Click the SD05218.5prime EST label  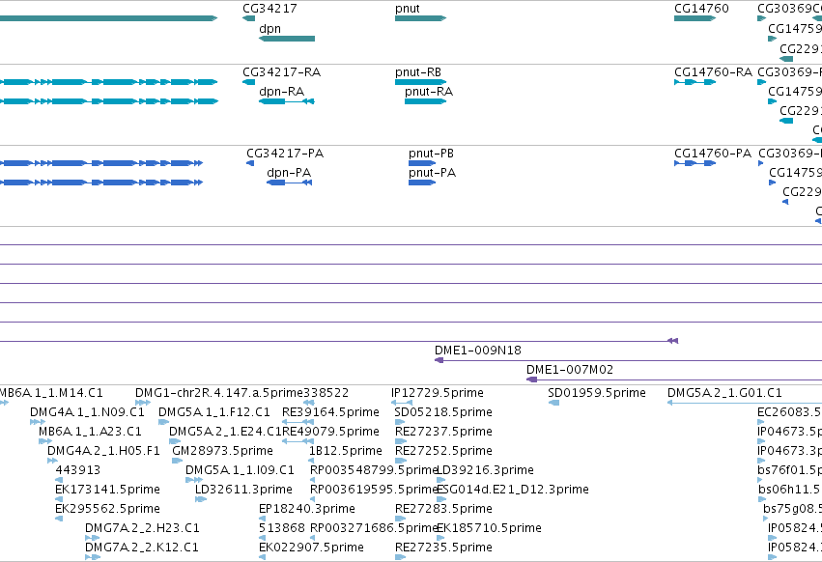click(443, 412)
